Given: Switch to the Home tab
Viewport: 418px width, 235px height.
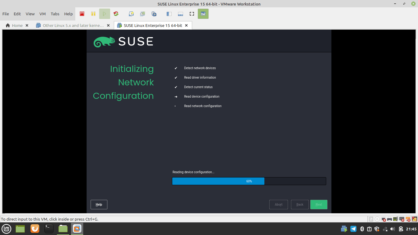Looking at the screenshot, I should click(x=14, y=25).
